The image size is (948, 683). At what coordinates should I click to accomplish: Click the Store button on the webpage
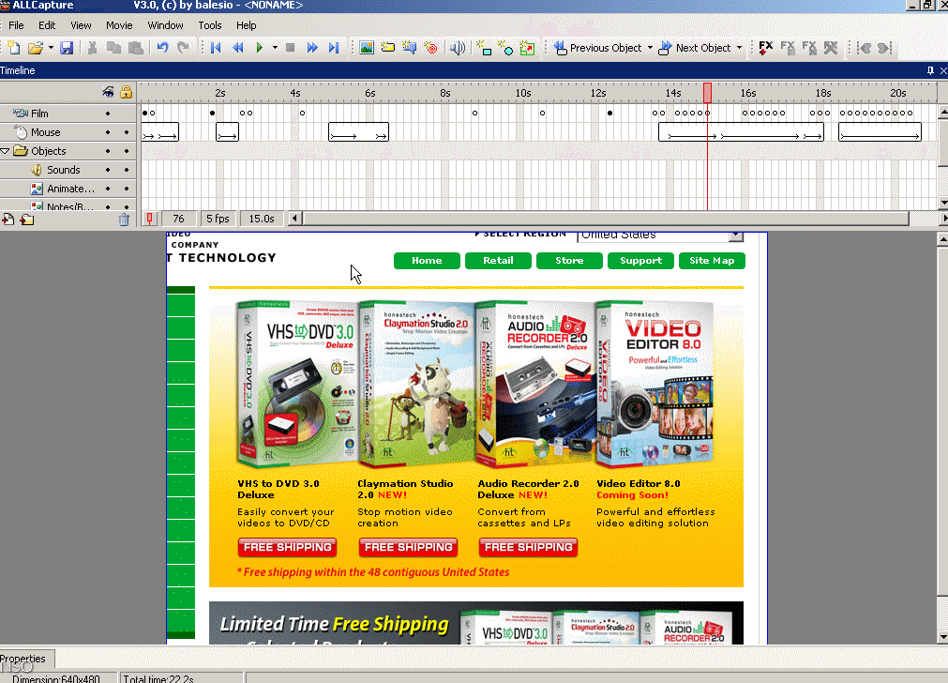click(569, 261)
